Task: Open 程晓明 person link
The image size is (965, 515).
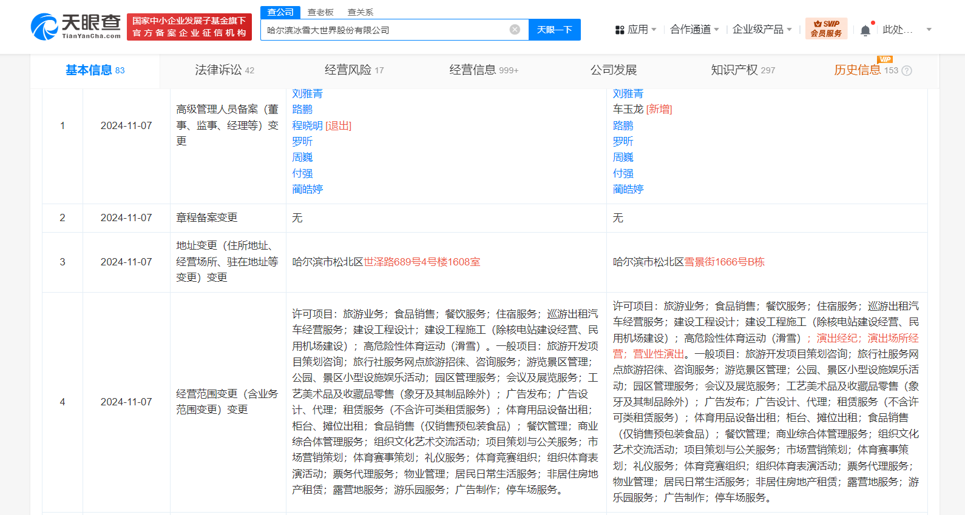Action: pos(307,125)
